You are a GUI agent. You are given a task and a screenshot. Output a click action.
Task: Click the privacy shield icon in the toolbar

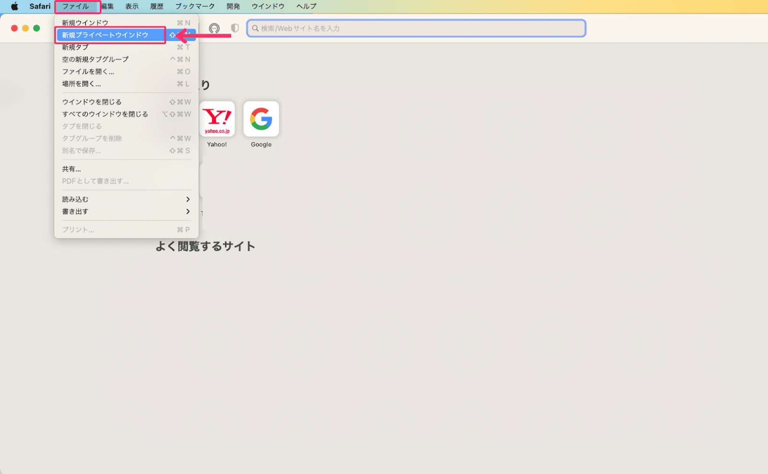tap(235, 28)
